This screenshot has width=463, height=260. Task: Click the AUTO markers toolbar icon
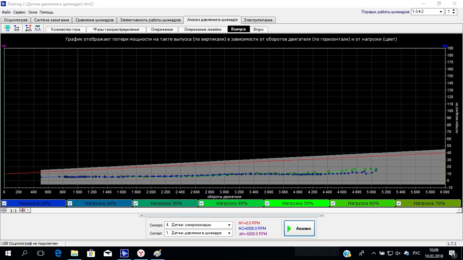(28, 29)
